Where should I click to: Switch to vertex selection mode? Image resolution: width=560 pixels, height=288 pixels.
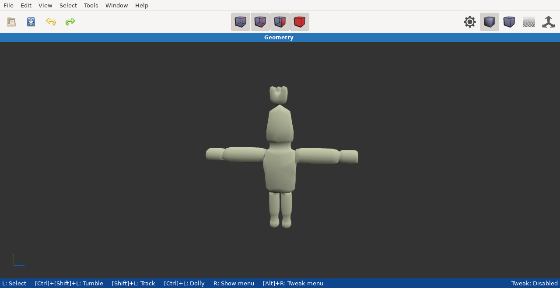click(x=241, y=22)
